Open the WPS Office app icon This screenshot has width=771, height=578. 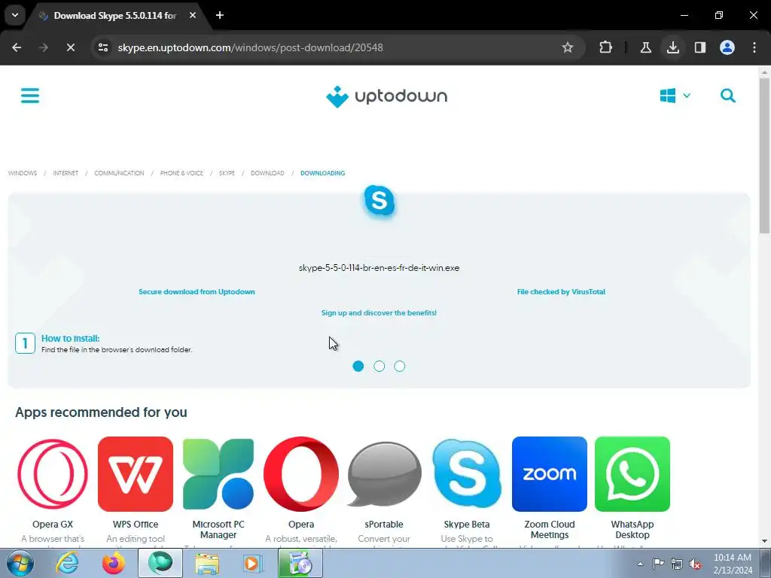click(x=136, y=474)
